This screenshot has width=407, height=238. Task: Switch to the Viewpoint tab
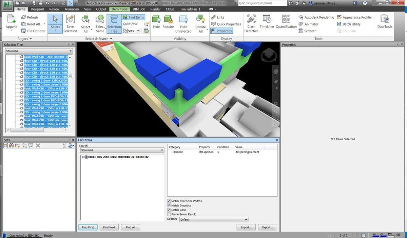click(x=37, y=9)
